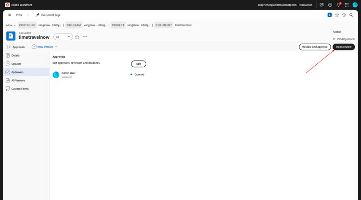Favorite the timetravelnow document with star
Viewport: 361px width, 200px height.
[x=77, y=37]
